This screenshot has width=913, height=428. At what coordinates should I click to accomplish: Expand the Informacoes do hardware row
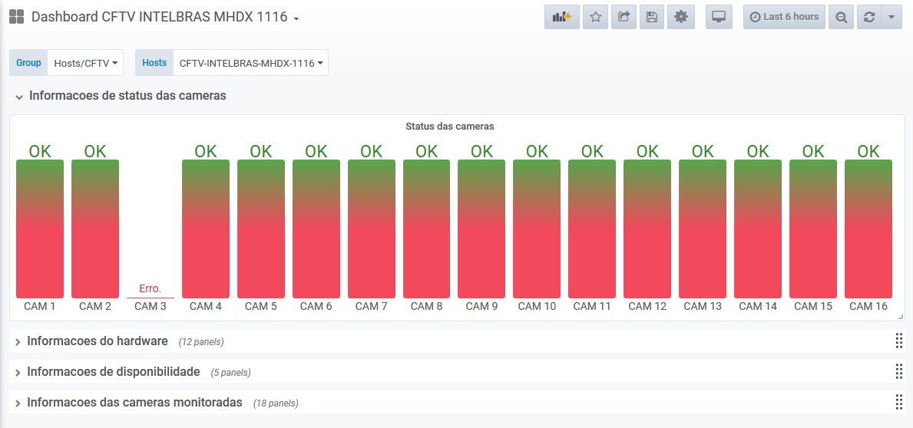tap(98, 341)
